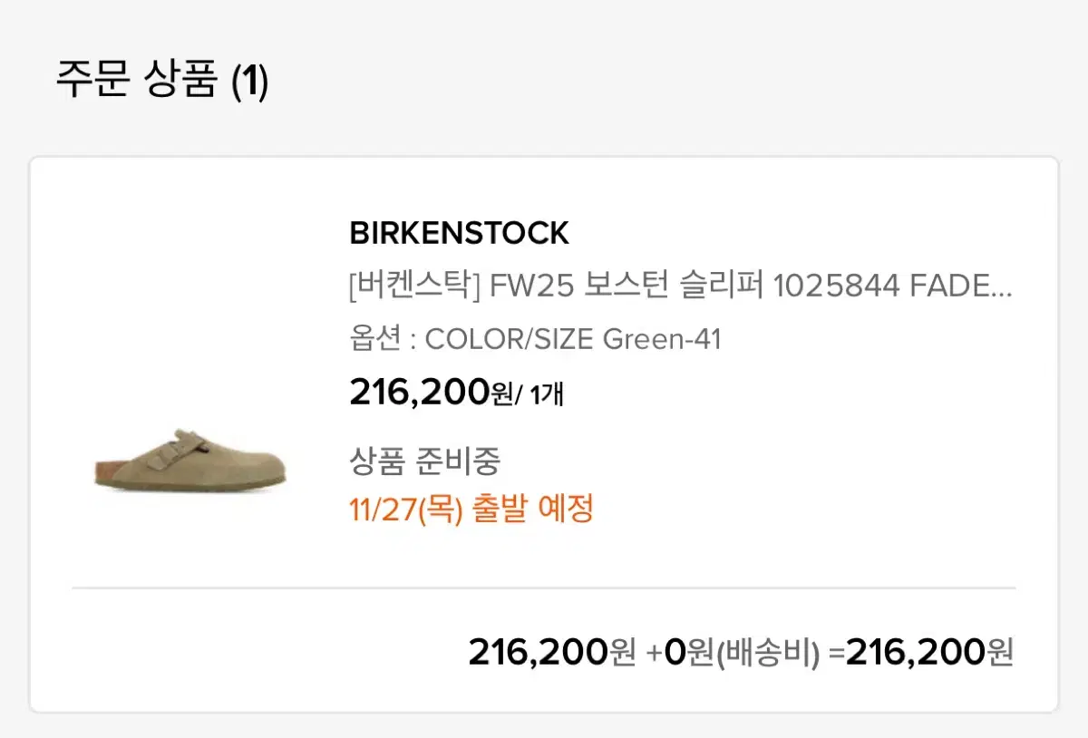Click the 주문 상품 section heading
Image resolution: width=1088 pixels, height=738 pixels.
pyautogui.click(x=137, y=80)
